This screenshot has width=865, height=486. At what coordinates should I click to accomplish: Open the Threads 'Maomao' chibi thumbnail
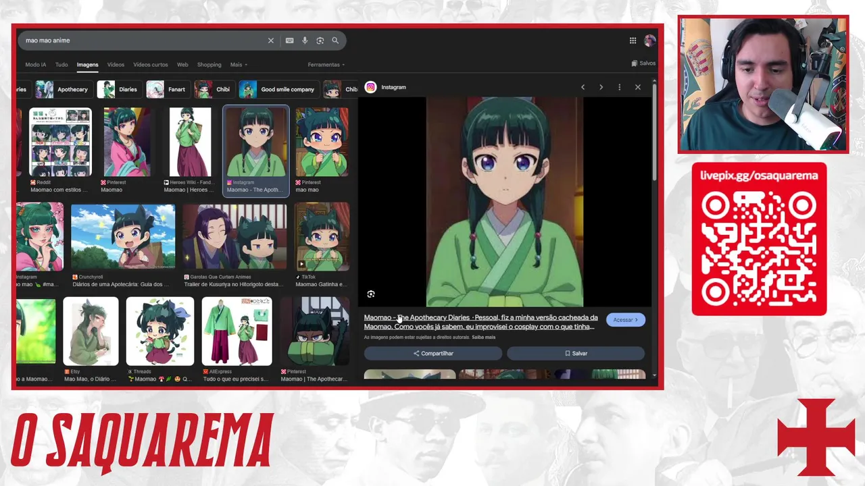point(160,331)
